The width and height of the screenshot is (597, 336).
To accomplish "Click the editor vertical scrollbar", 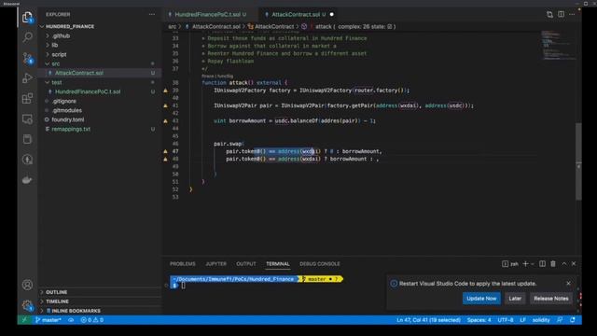I will pyautogui.click(x=578, y=161).
